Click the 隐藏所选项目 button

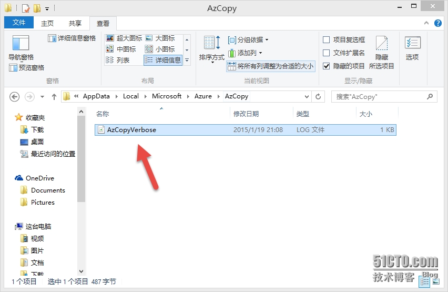click(381, 52)
